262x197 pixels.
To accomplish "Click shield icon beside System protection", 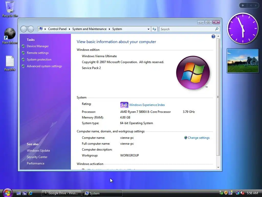I will (x=23, y=60).
